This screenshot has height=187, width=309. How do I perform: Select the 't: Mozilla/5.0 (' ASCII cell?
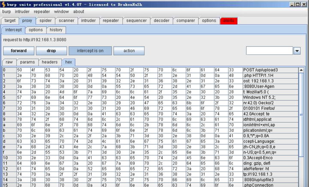pyautogui.click(x=270, y=92)
